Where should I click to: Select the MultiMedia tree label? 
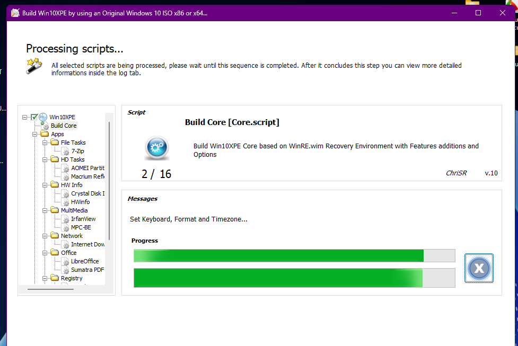tap(74, 210)
